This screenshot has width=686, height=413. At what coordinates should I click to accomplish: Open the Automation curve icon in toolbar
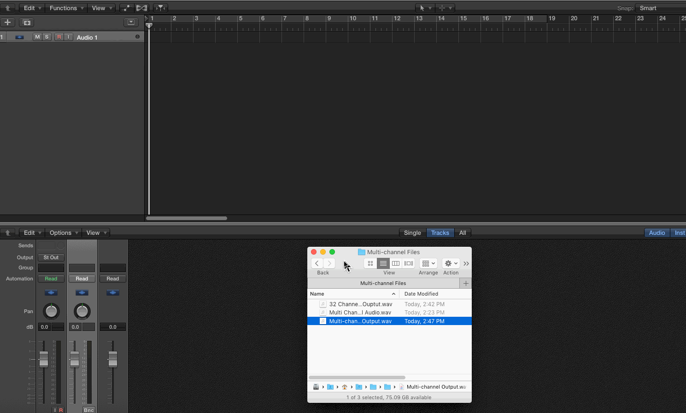point(126,8)
